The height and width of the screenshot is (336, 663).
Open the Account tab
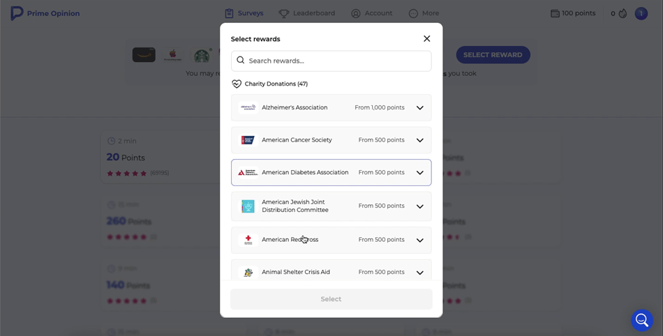coord(372,13)
